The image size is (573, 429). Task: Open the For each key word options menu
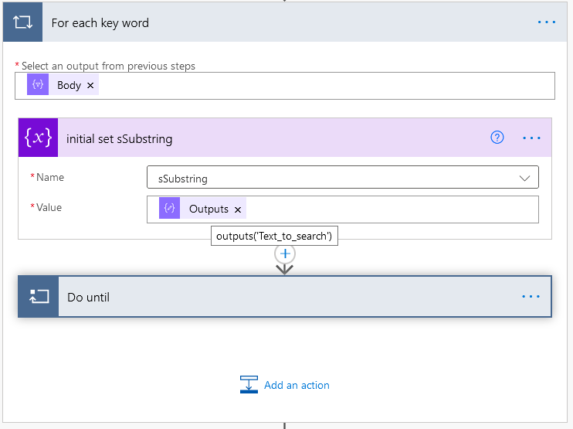[x=546, y=22]
